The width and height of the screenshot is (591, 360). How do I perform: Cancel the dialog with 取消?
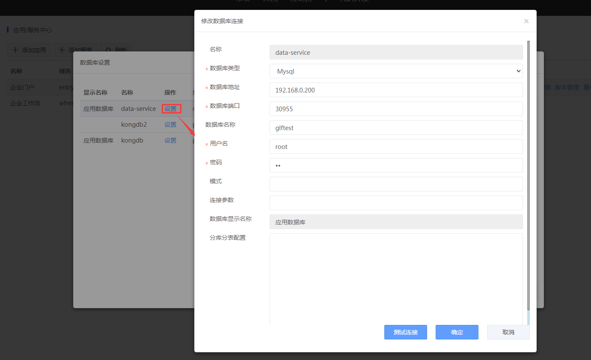pos(508,332)
